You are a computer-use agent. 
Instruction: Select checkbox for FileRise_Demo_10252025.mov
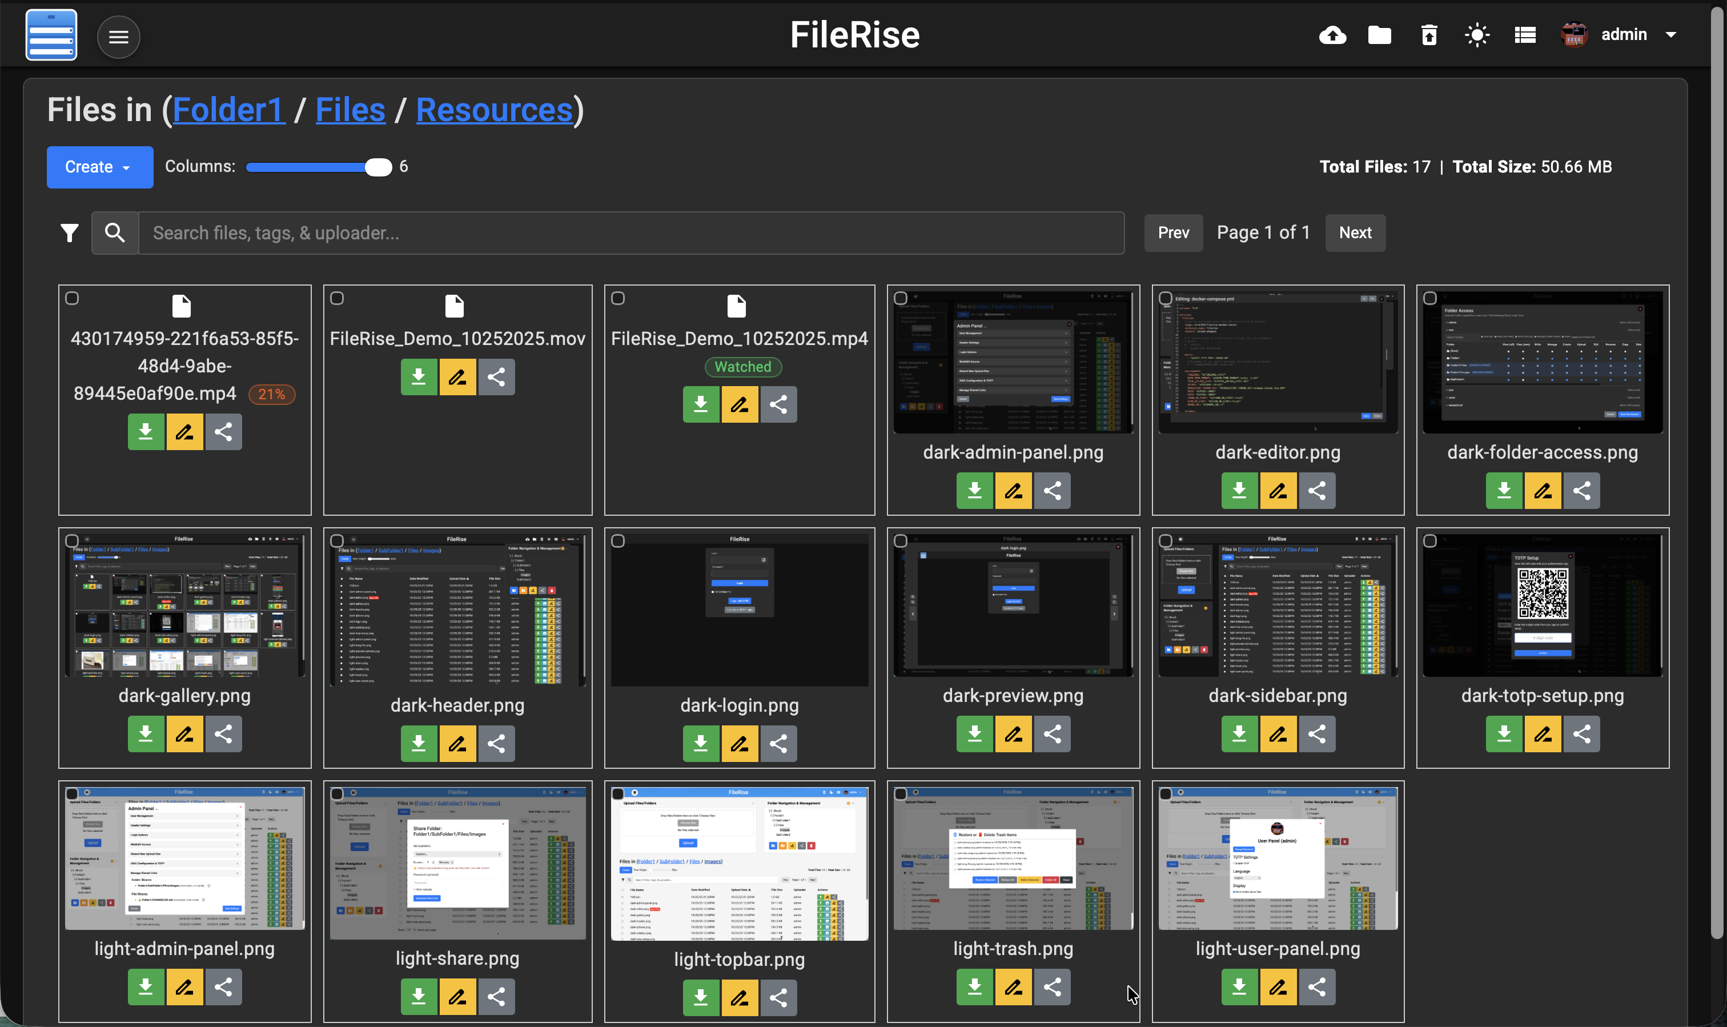point(337,298)
